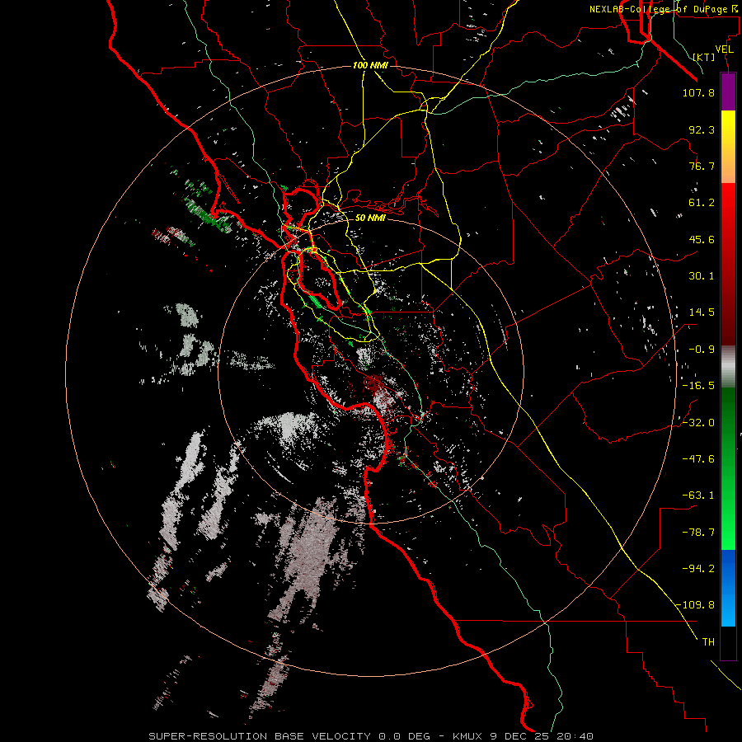This screenshot has width=742, height=742.
Task: Click the 30.1 velocity scale value
Action: (x=702, y=276)
